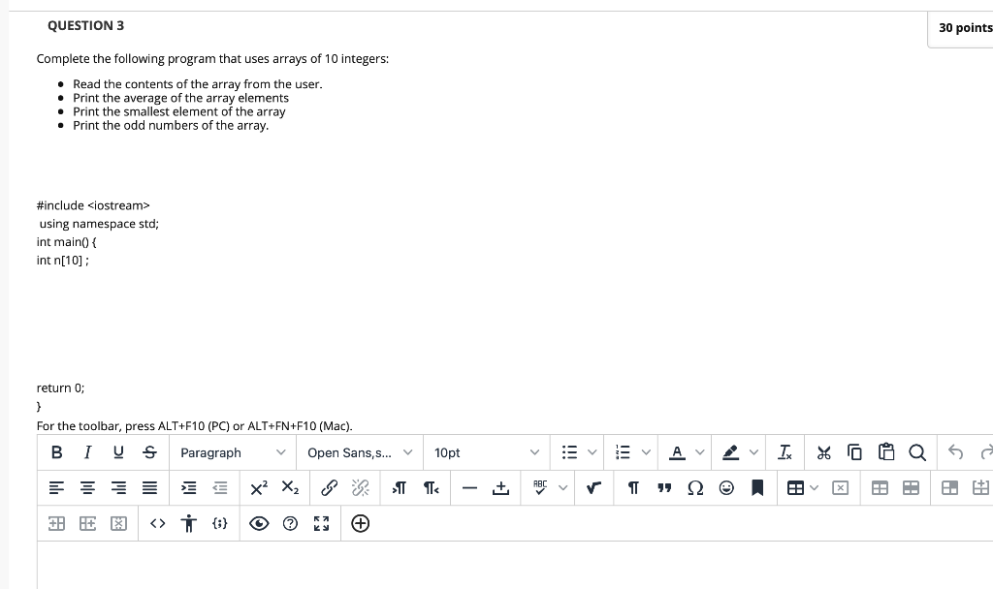This screenshot has width=993, height=589.
Task: Open text color picker arrow
Action: click(x=700, y=452)
